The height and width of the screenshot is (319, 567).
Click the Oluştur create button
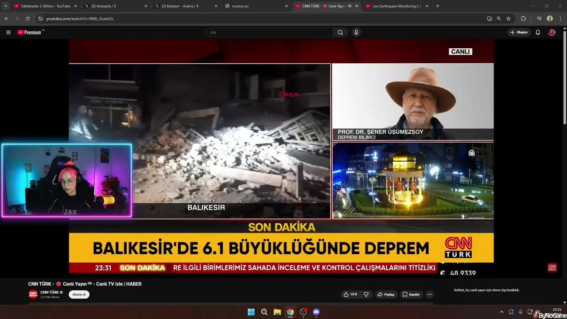519,32
